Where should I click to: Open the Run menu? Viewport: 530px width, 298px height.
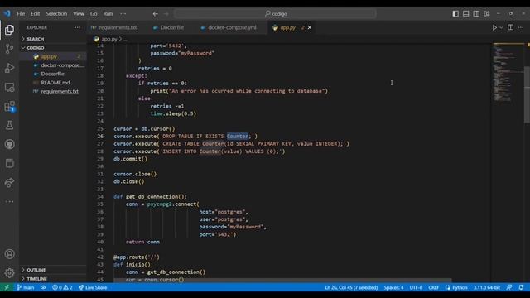pyautogui.click(x=108, y=14)
